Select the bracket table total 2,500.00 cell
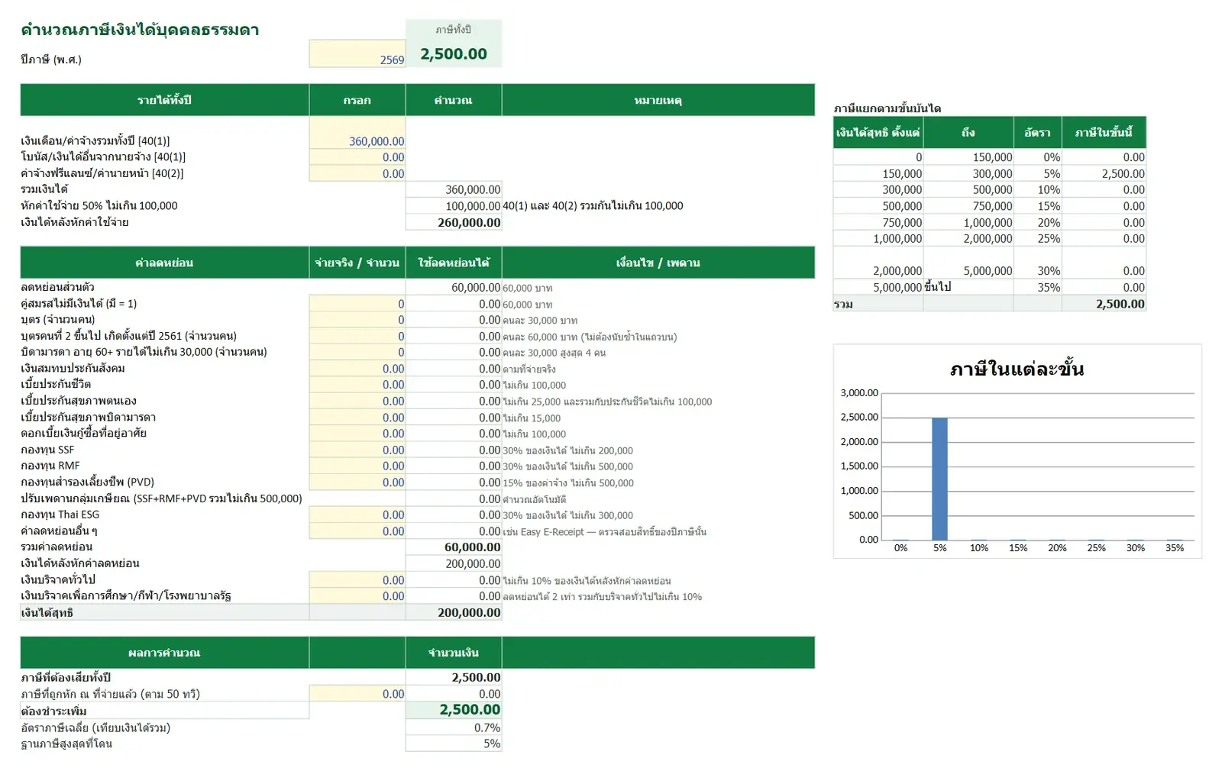This screenshot has height=771, width=1222. [x=1104, y=304]
